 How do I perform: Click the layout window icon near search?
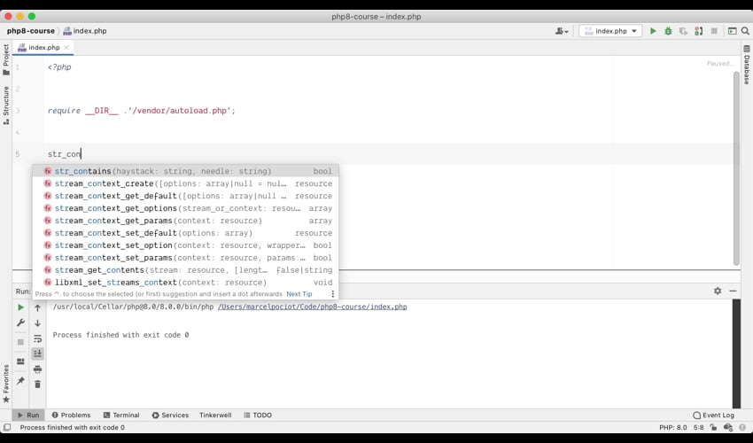[x=732, y=31]
